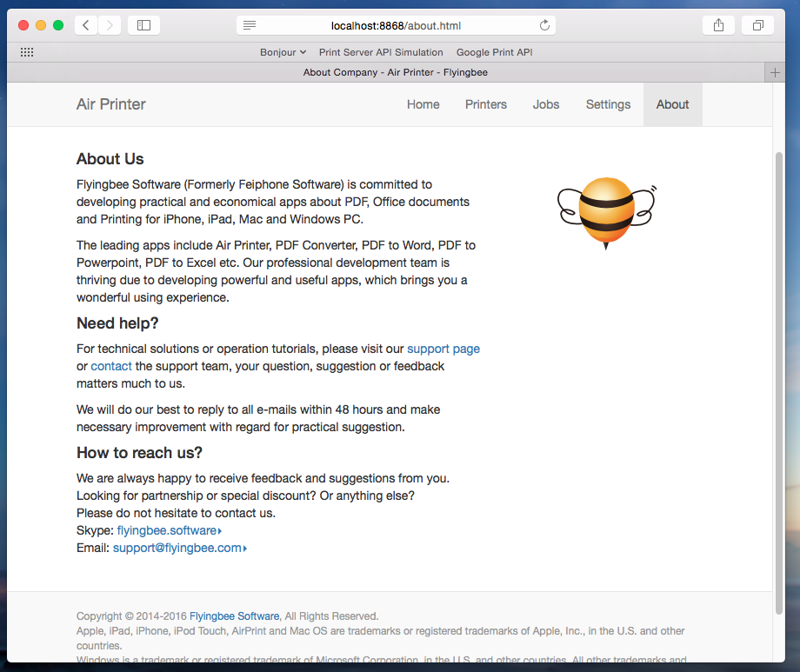Open Flyingbee Software footer link

[234, 615]
